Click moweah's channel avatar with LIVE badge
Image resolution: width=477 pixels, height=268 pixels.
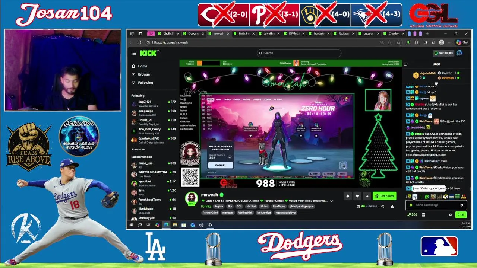pos(192,198)
